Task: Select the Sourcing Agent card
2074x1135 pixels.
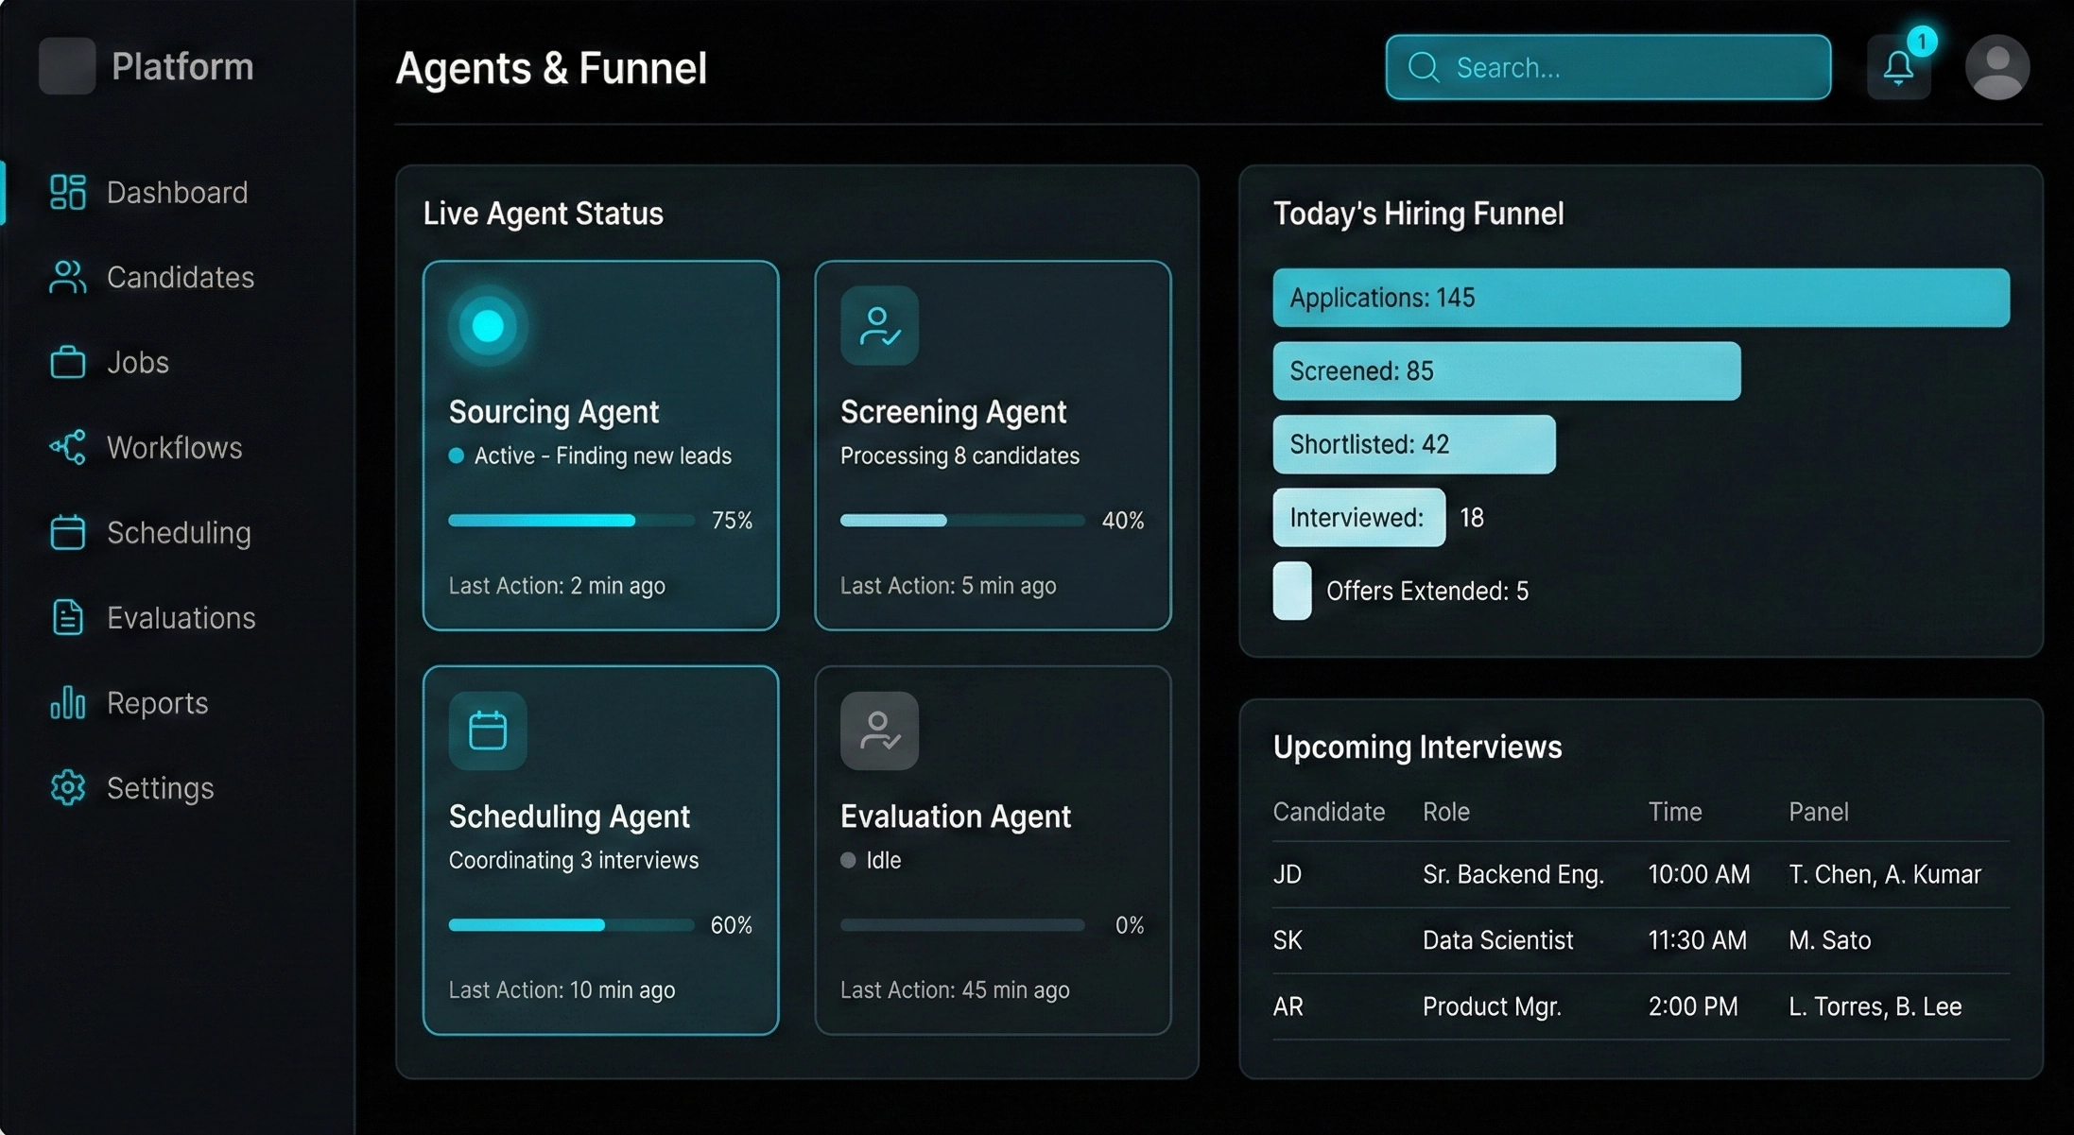Action: point(600,444)
